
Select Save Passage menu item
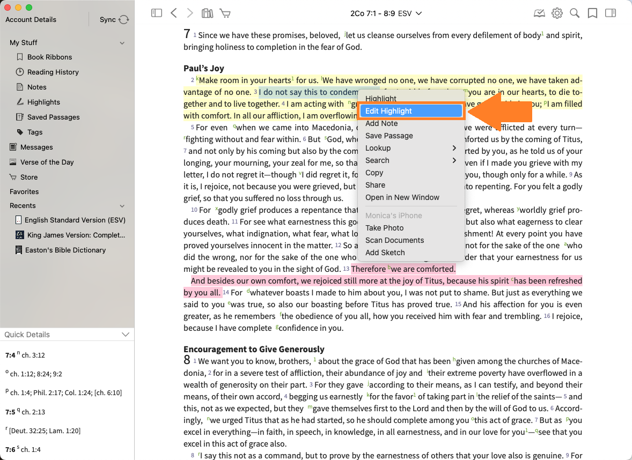point(389,136)
